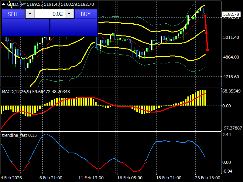Image resolution: width=243 pixels, height=182 pixels.
Task: Click the 16 Feb 05:00 time label
Action: pyautogui.click(x=130, y=178)
